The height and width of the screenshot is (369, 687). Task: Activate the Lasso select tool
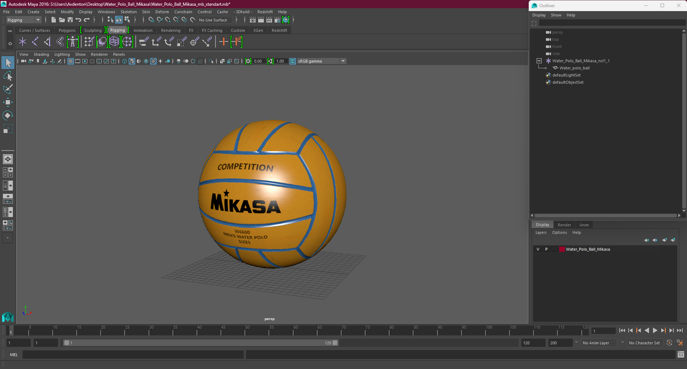[8, 76]
